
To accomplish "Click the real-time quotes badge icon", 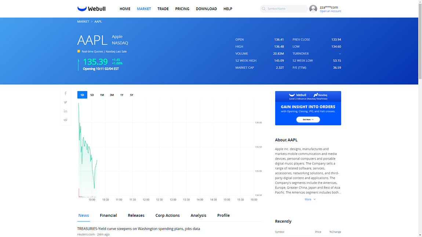I will click(x=79, y=51).
